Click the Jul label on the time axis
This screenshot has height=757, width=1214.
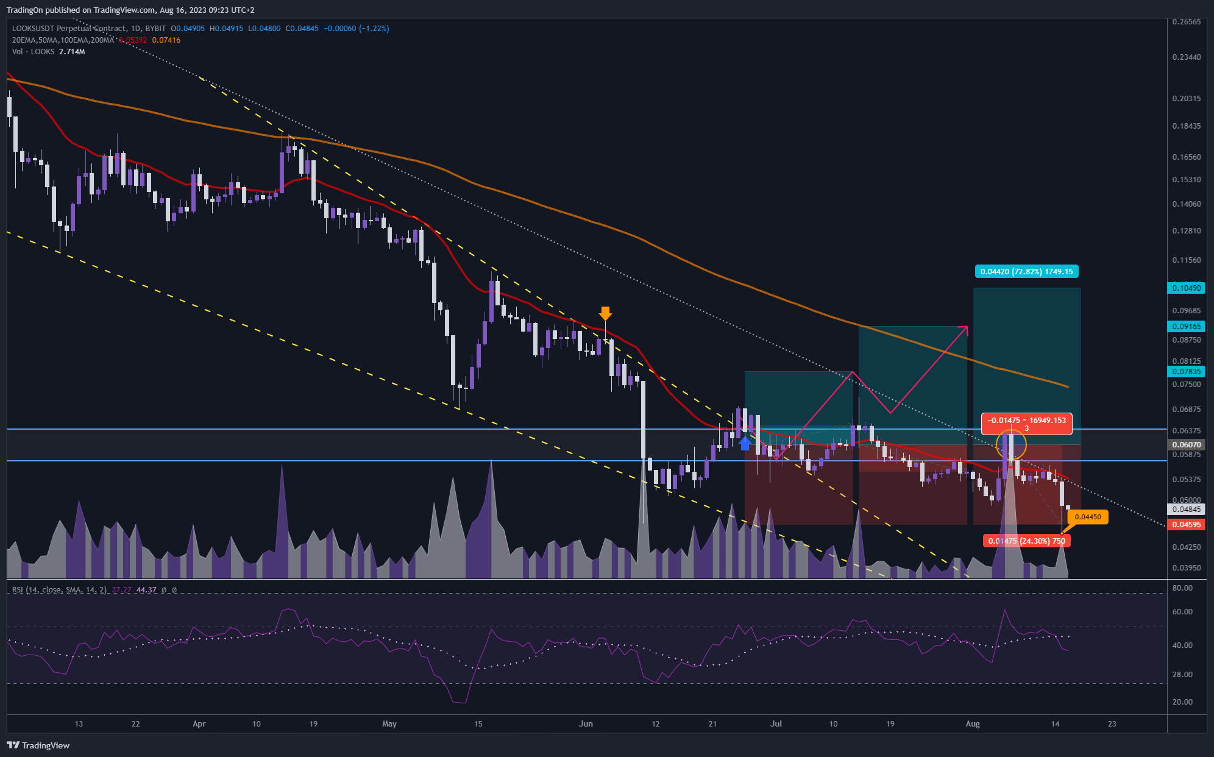pyautogui.click(x=776, y=724)
